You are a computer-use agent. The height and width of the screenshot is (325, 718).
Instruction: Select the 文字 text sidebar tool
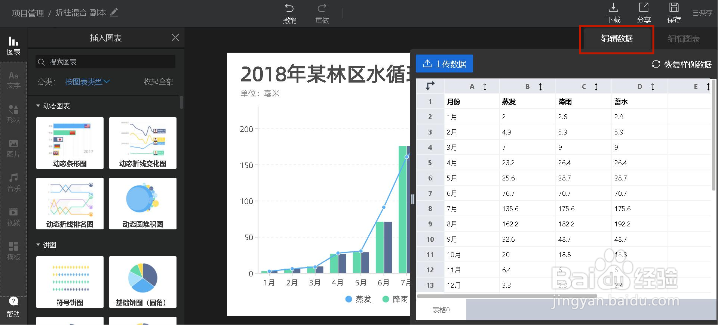(13, 80)
